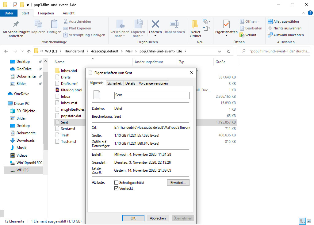Open the Ansicht ribbon tab

[69, 13]
